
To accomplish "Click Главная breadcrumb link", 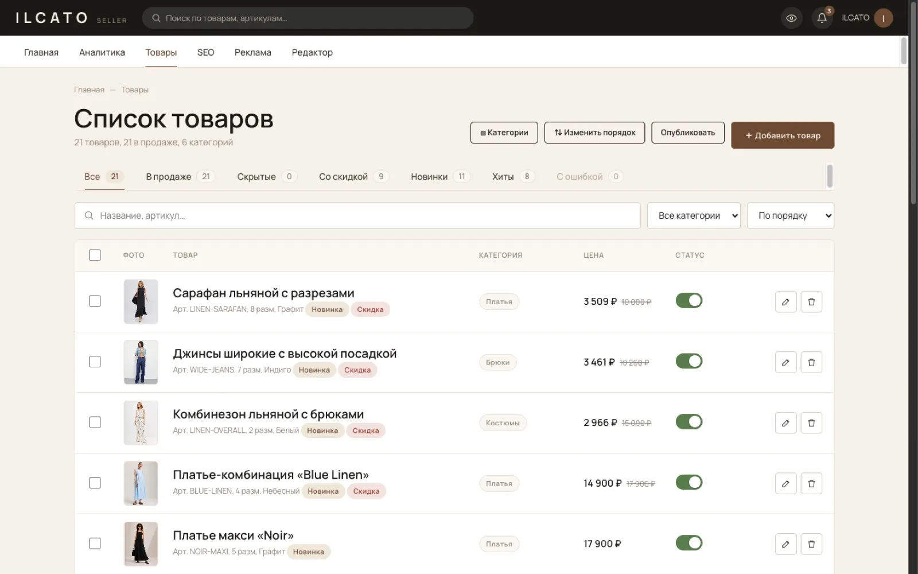I will (89, 90).
